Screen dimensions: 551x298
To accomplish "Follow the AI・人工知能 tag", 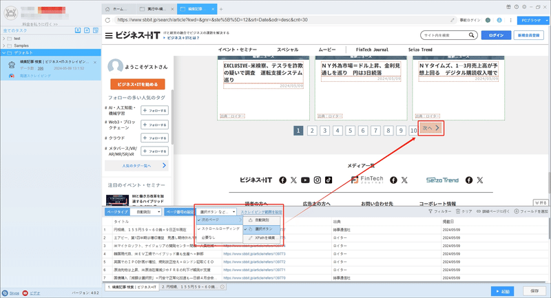I will (x=154, y=110).
